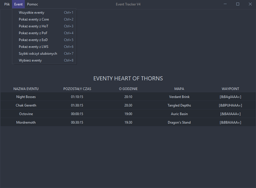The image size is (256, 188).
Task: Copy waypoint code [&BPUHAAA=]
Action: [230, 105]
